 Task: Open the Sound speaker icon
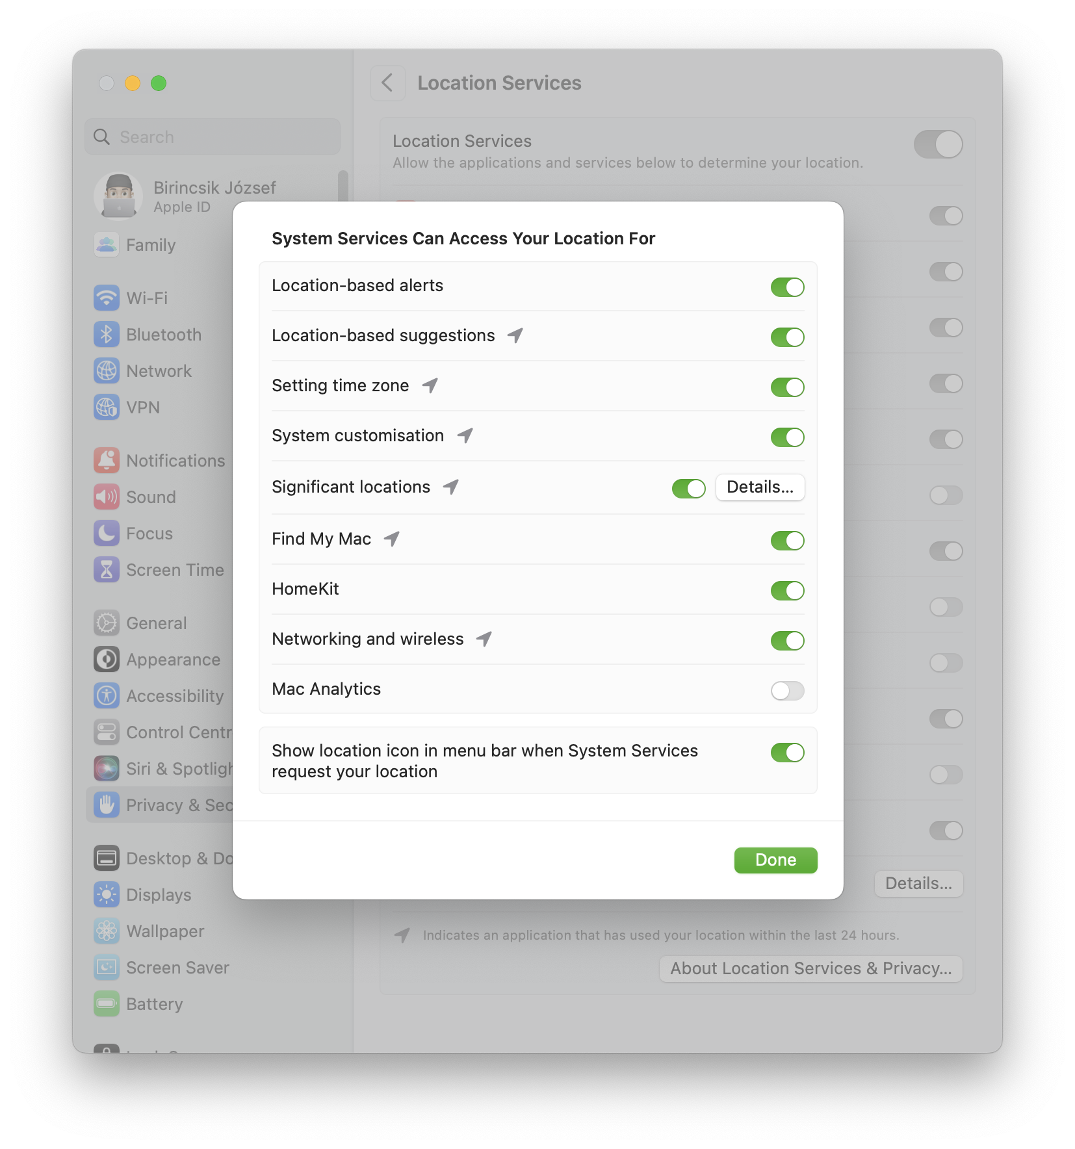click(107, 497)
